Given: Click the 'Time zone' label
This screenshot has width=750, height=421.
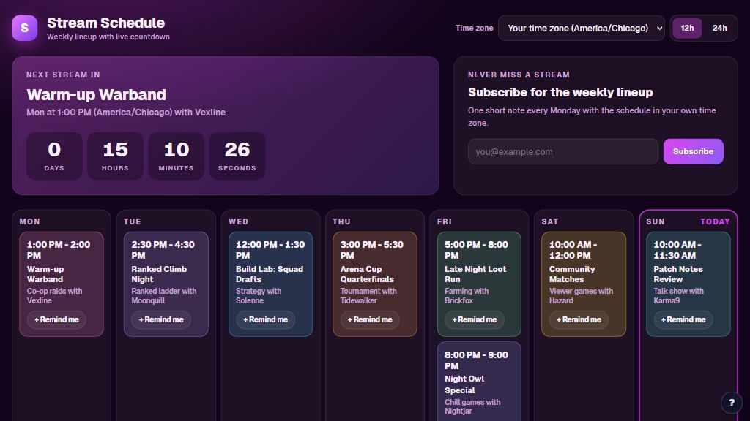Looking at the screenshot, I should click(474, 29).
